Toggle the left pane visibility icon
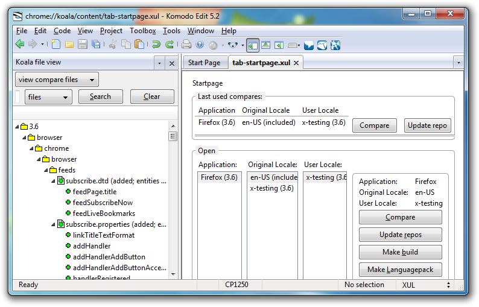479x307 pixels. click(x=252, y=45)
